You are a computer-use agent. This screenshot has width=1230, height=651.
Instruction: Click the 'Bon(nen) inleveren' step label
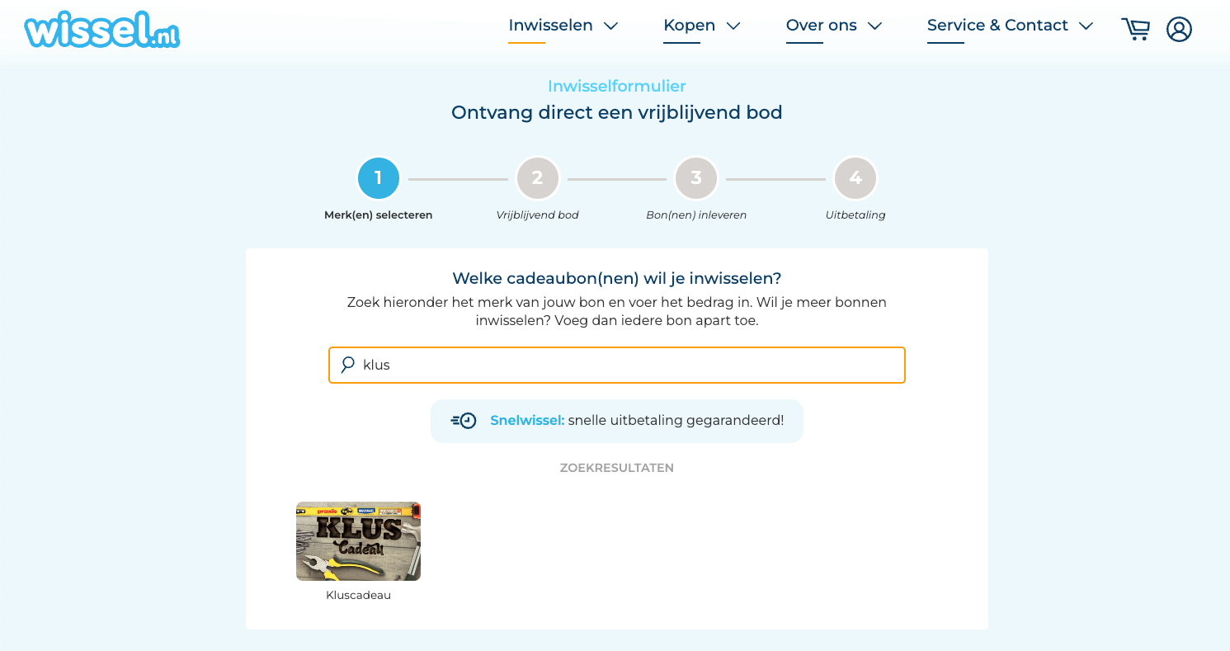696,215
